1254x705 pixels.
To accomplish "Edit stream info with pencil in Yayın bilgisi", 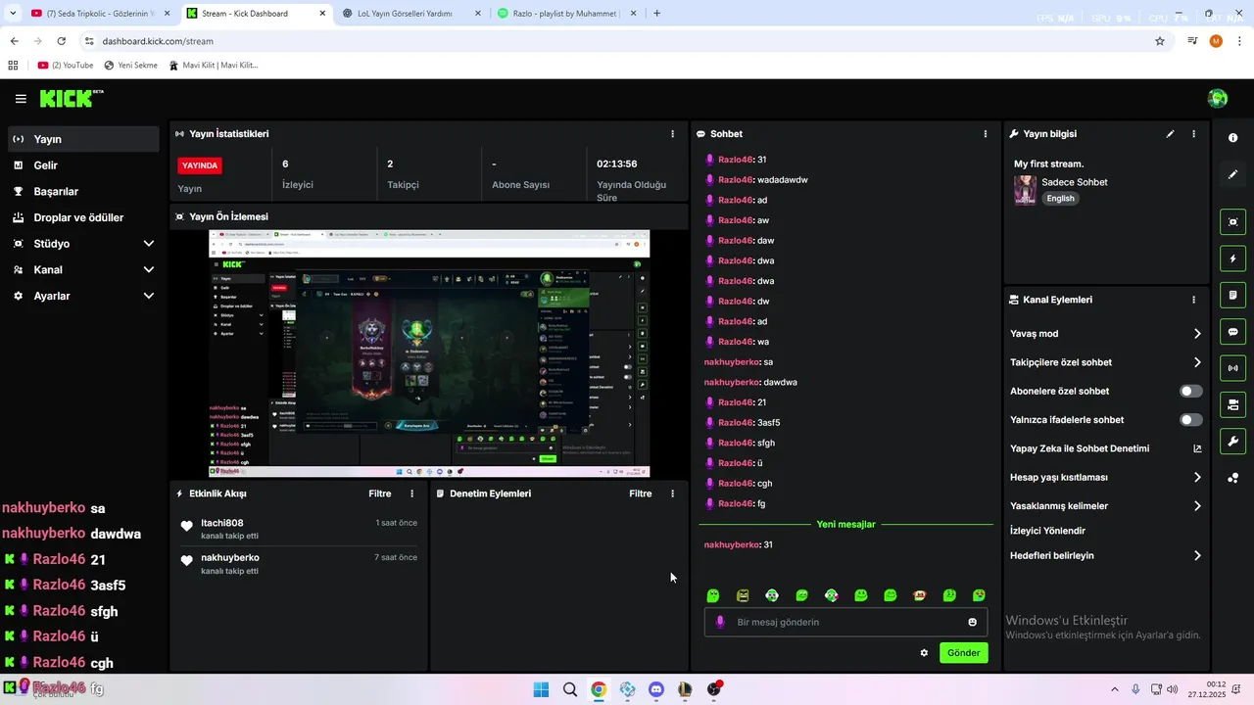I will pos(1170,134).
